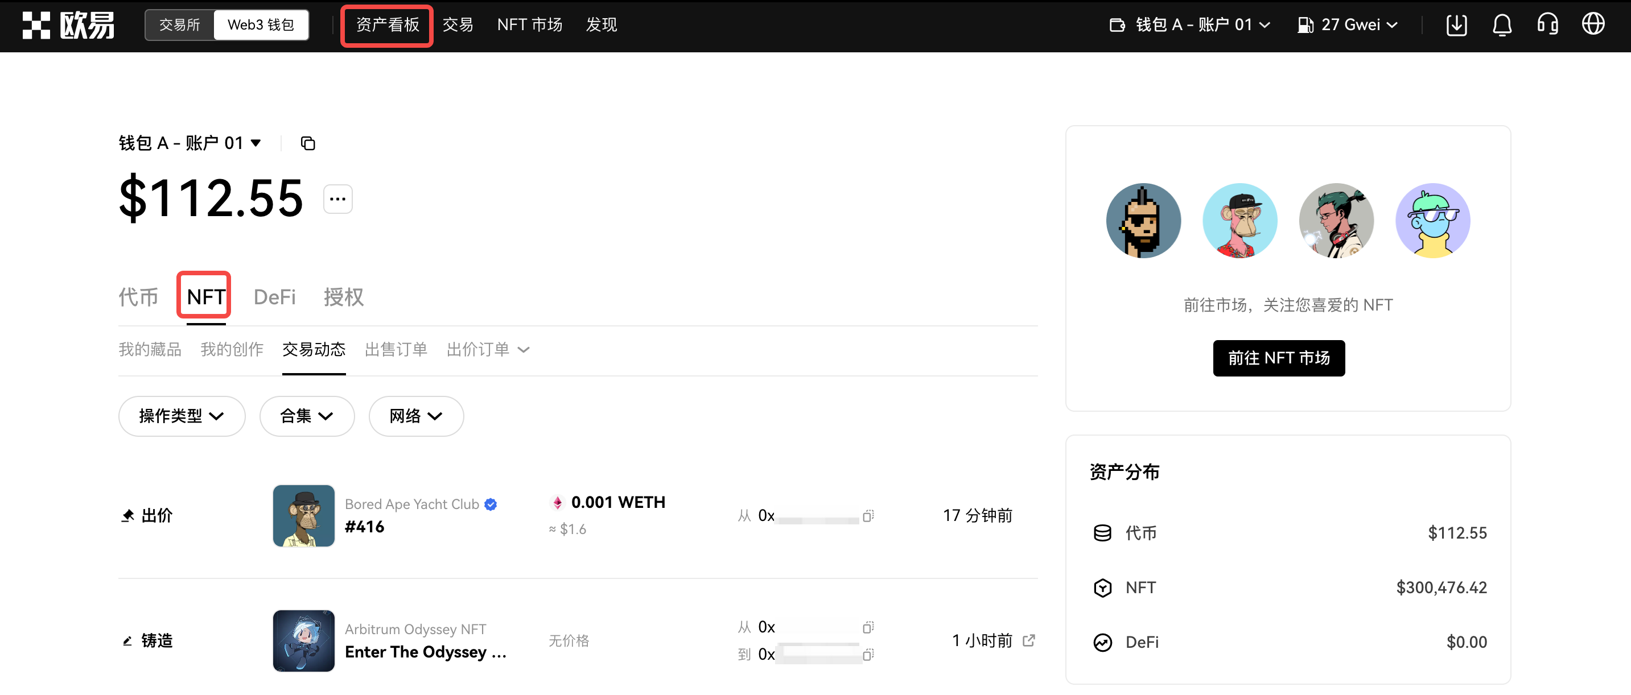Open Enter The Odyssey NFT title
The image size is (1631, 695).
tap(426, 652)
